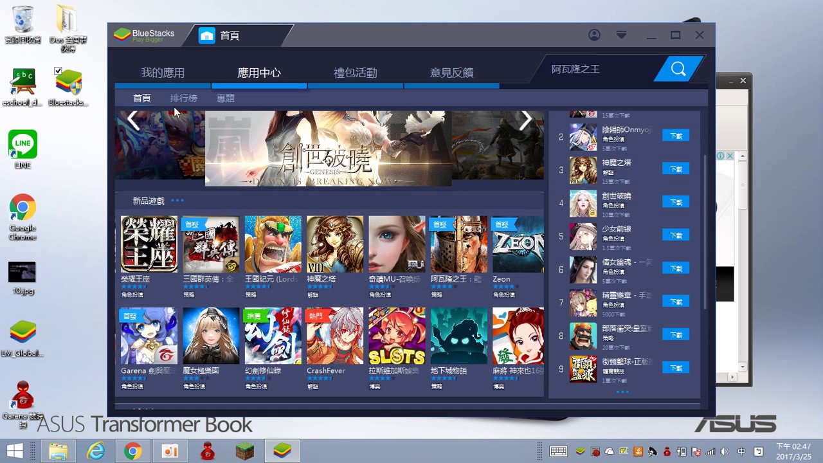Click 下載 for 街頭籃球
Screen dimensions: 823x463
tap(676, 368)
